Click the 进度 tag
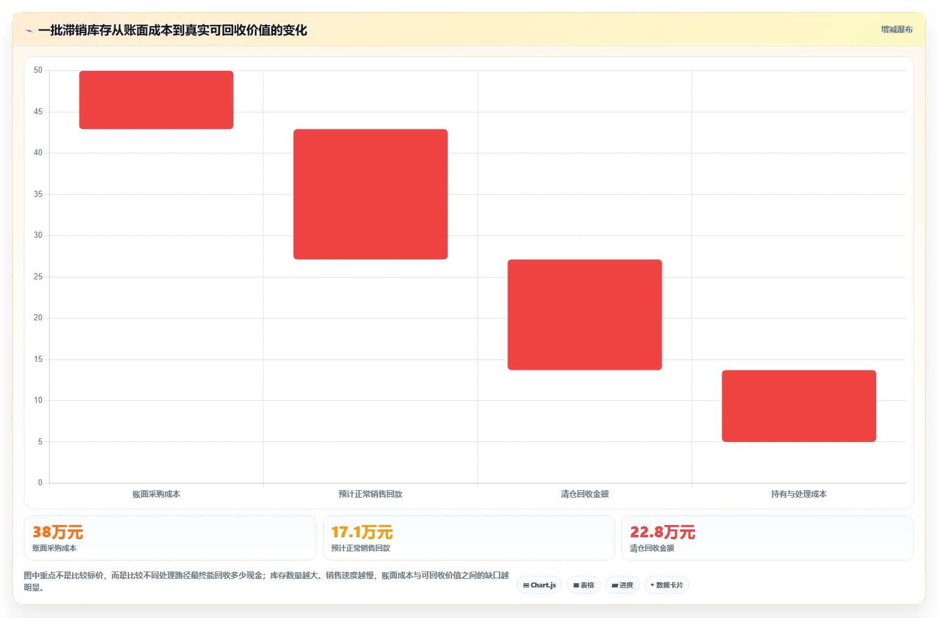This screenshot has height=618, width=938. coord(622,585)
